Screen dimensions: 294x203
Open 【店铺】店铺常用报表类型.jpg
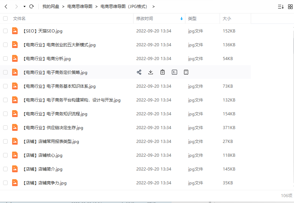50,142
